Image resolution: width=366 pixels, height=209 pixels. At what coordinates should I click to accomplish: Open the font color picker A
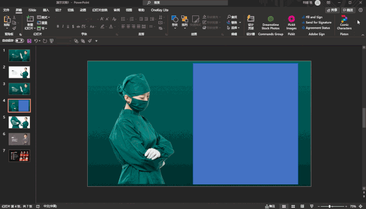pos(111,26)
